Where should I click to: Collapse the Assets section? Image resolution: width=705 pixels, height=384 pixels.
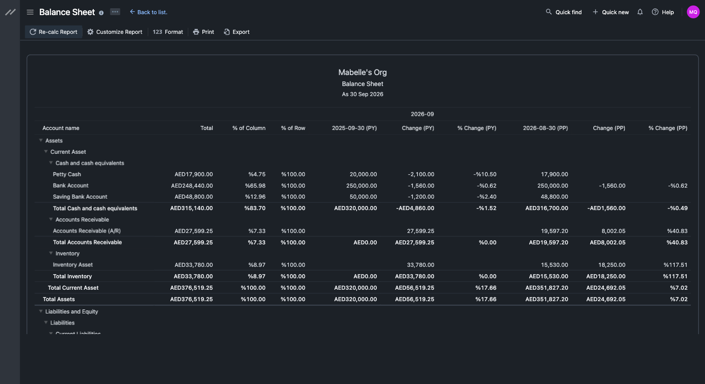click(41, 141)
